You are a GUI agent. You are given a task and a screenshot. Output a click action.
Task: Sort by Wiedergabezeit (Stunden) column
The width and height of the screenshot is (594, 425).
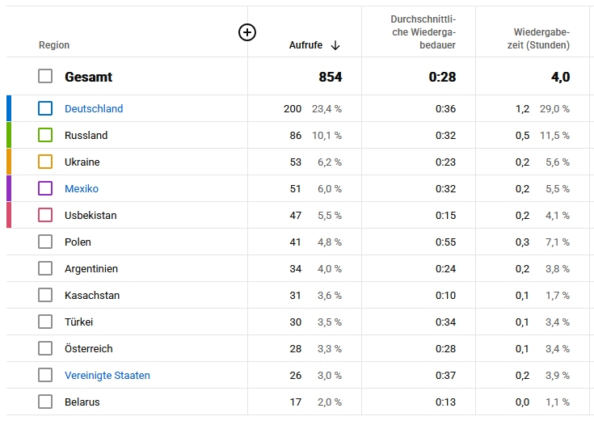[x=538, y=39]
